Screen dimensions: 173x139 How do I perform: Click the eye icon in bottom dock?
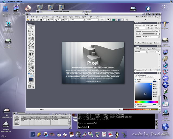click(52, 135)
